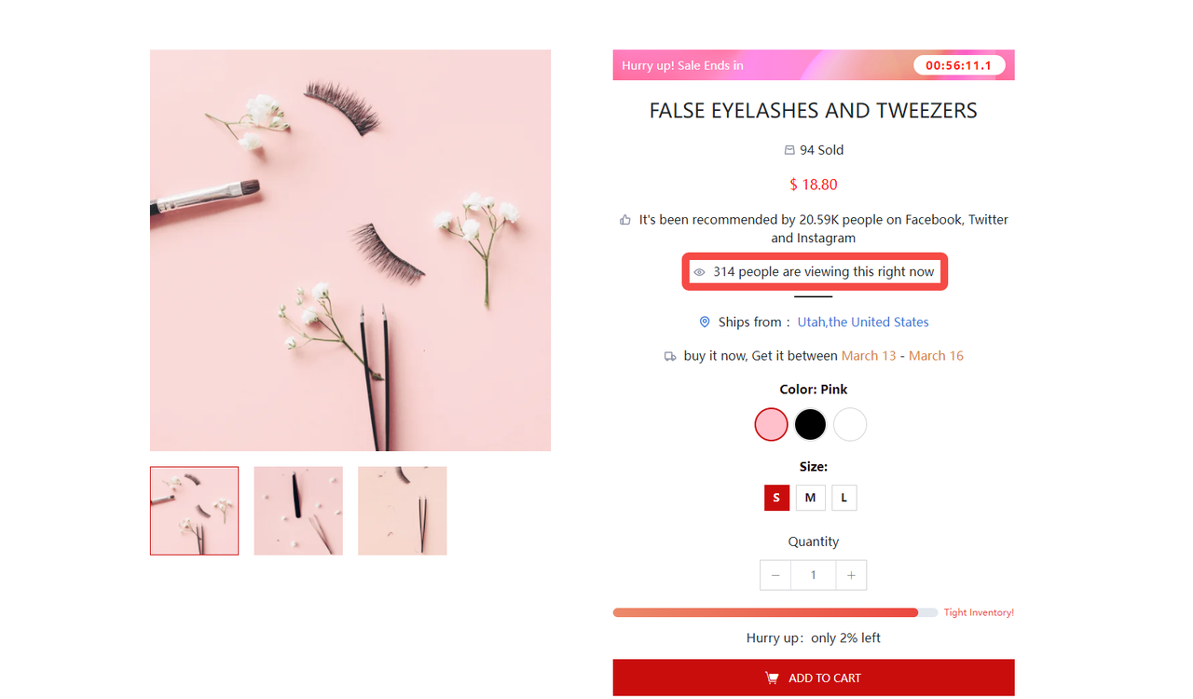Screen dimensions: 1193x699
Task: Choose the pink color swatch
Action: tap(771, 424)
